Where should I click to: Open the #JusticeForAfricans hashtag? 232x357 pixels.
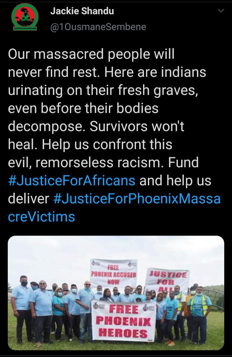click(x=72, y=180)
